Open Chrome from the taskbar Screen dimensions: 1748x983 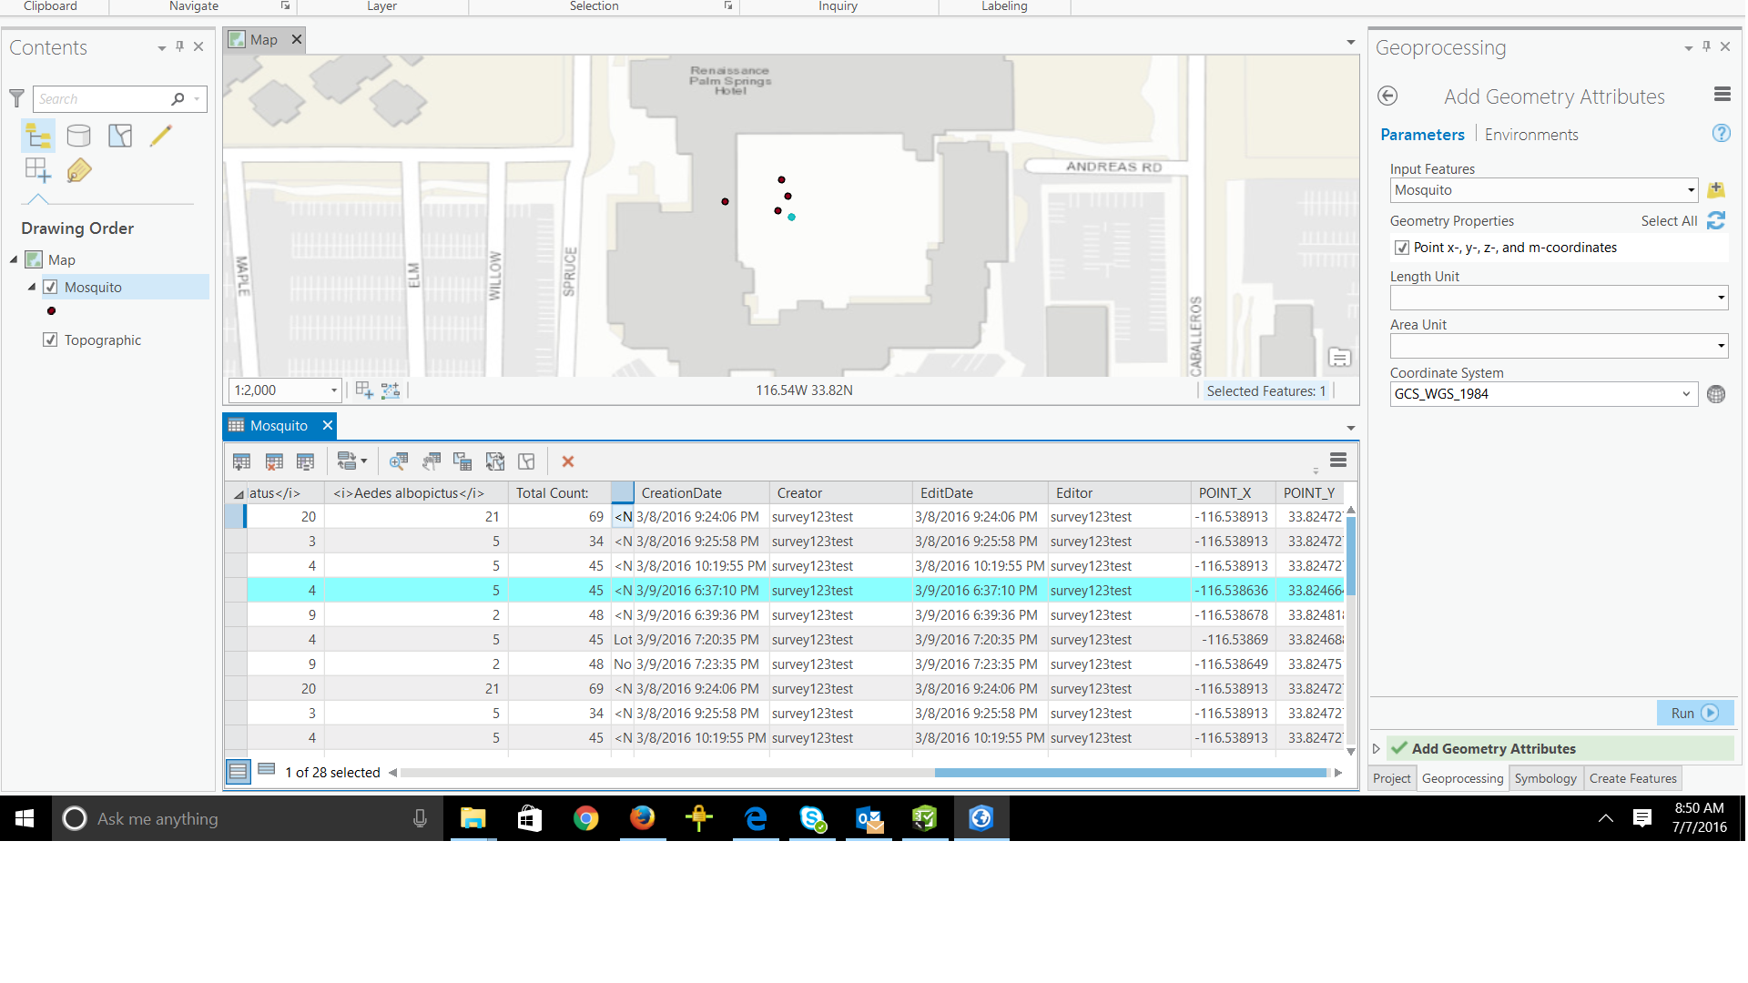click(x=585, y=818)
